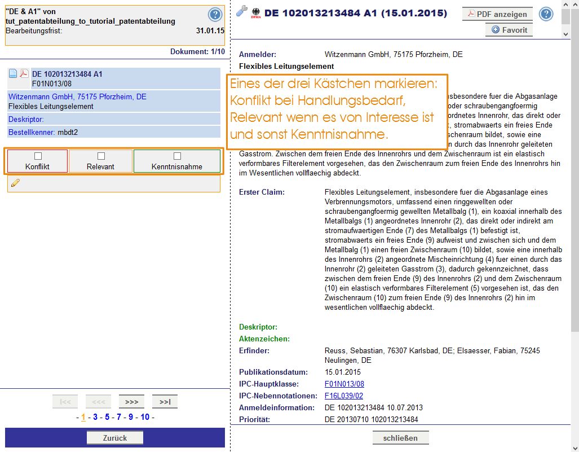Click the Anmelder label in detail pane

click(x=258, y=55)
